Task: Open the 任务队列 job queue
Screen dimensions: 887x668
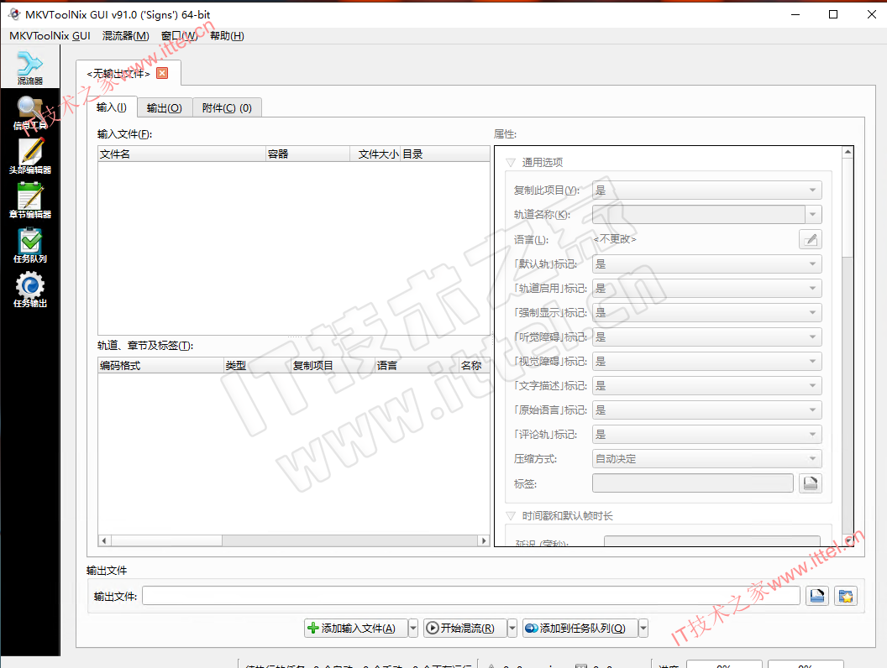Action: point(30,246)
